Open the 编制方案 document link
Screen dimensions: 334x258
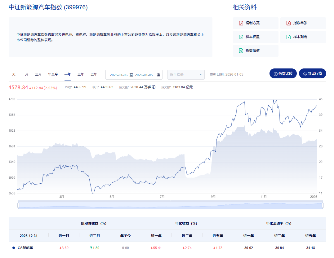252,23
